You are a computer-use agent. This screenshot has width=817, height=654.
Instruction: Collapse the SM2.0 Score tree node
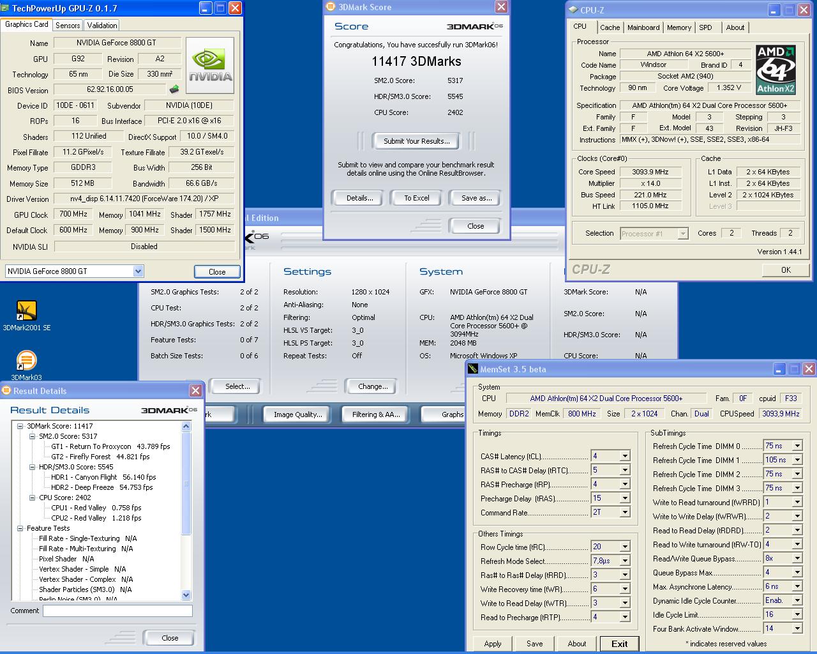(32, 436)
